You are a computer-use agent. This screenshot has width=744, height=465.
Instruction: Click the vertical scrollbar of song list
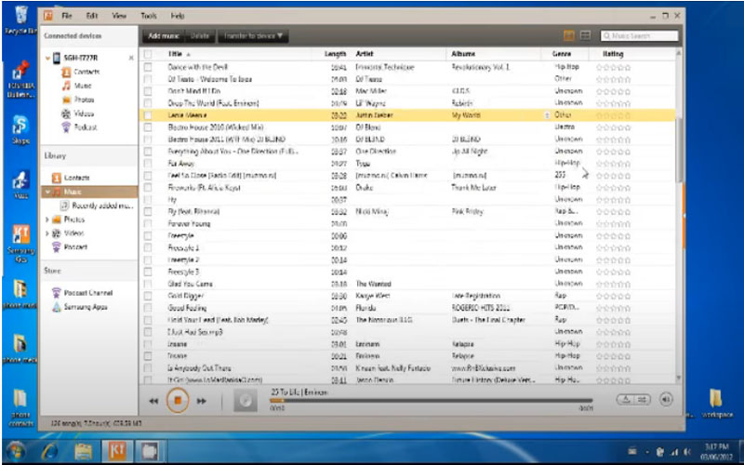click(679, 150)
